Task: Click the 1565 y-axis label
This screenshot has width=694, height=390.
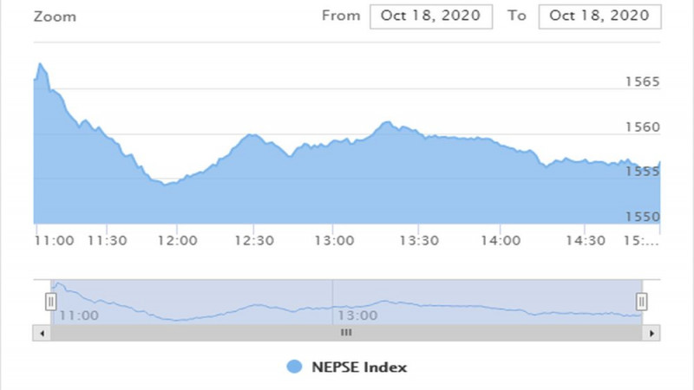Action: click(642, 81)
